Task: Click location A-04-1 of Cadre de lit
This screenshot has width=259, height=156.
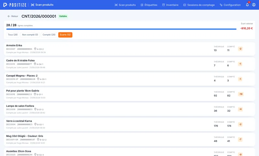Action: [x=40, y=64]
